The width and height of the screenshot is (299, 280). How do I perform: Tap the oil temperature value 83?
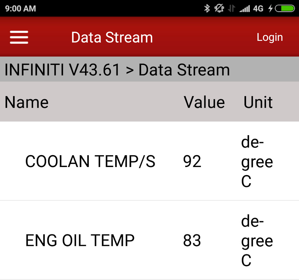point(192,240)
